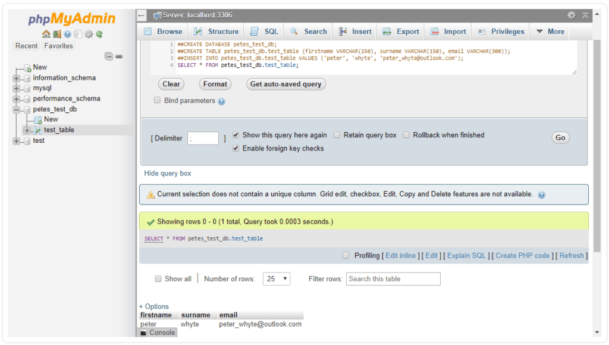Expand the + Options link
609x345 pixels.
pyautogui.click(x=154, y=306)
